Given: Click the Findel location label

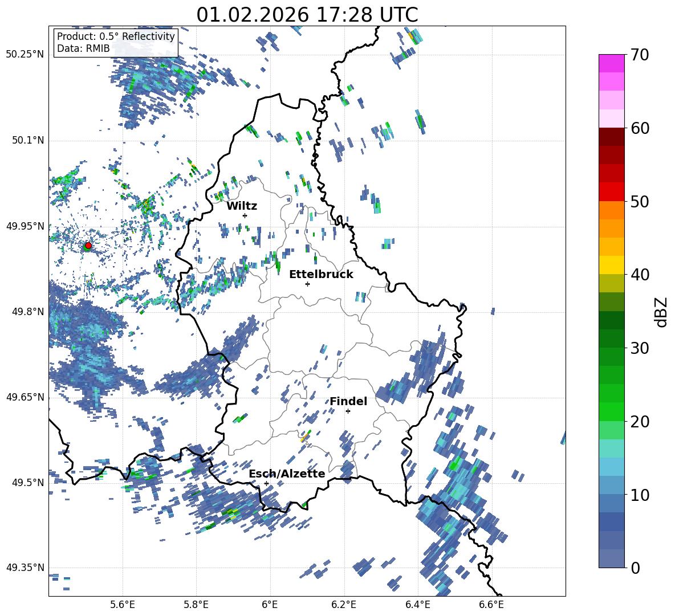Looking at the screenshot, I should pyautogui.click(x=348, y=401).
